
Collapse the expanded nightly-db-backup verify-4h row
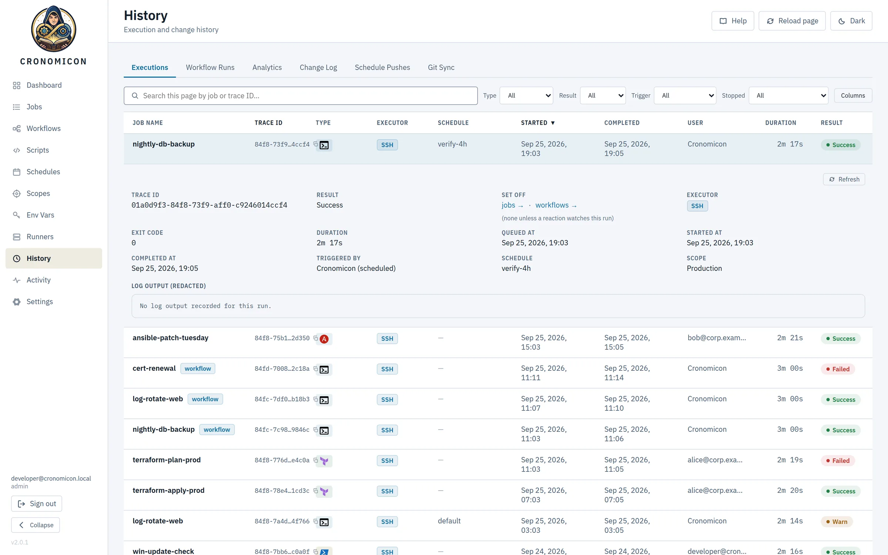498,149
